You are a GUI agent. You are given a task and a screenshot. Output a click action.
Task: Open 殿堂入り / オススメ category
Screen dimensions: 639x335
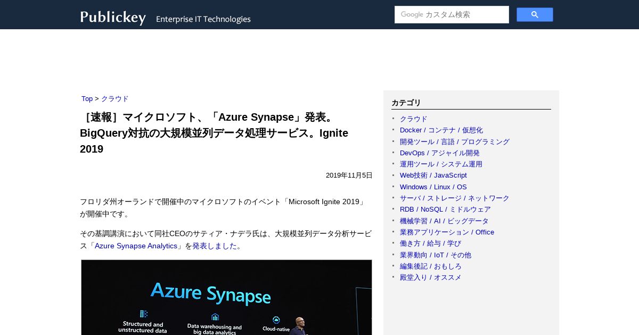431,278
